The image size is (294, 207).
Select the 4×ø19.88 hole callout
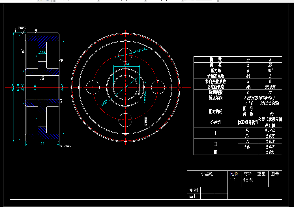[x=141, y=50]
